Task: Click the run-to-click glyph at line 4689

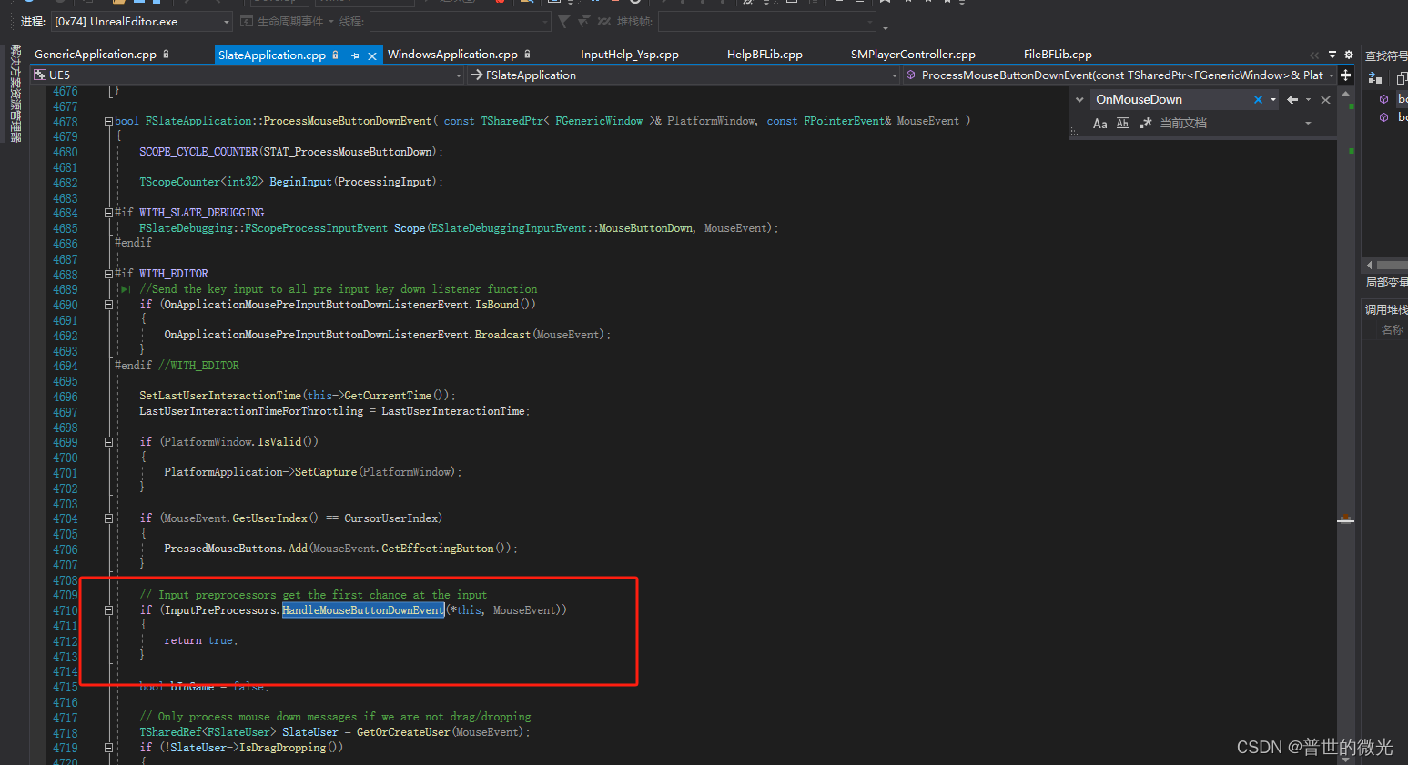Action: (x=124, y=288)
